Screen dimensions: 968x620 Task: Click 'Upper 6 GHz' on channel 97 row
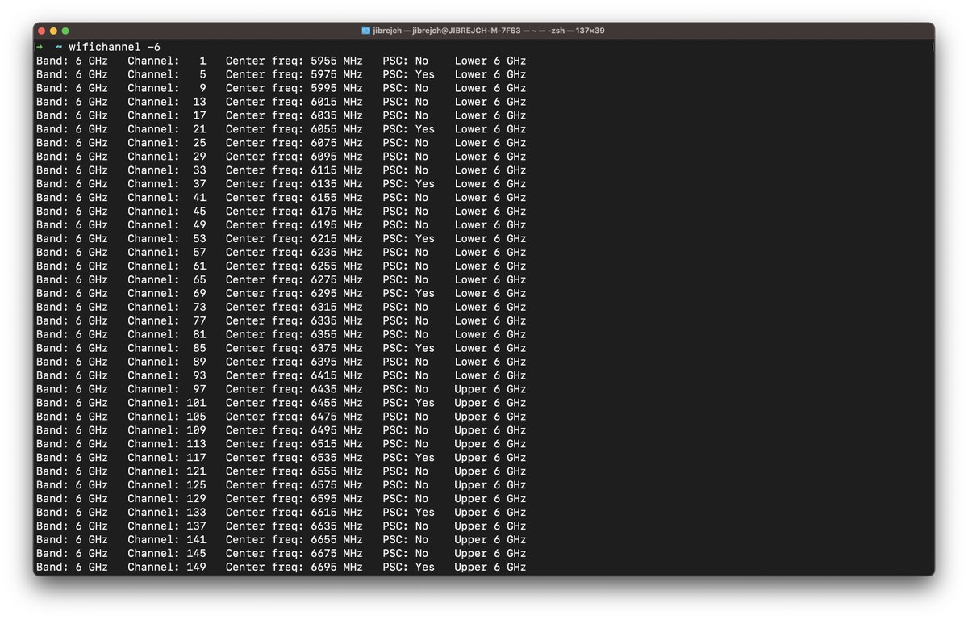(490, 390)
